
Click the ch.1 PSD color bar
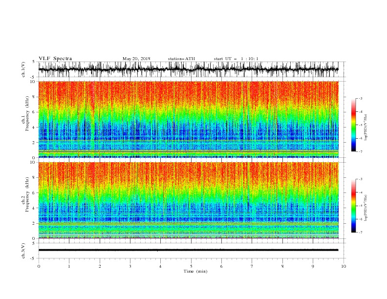pyautogui.click(x=353, y=125)
